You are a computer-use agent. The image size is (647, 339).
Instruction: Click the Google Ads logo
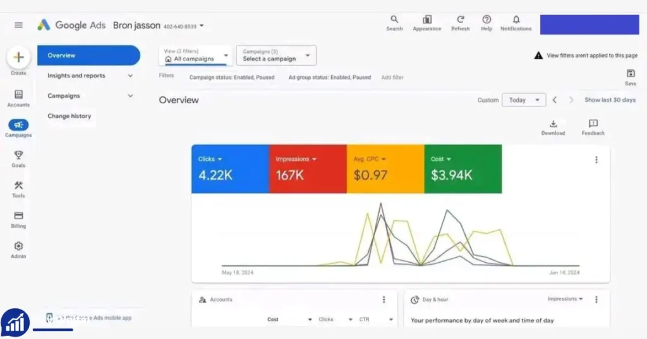point(44,25)
